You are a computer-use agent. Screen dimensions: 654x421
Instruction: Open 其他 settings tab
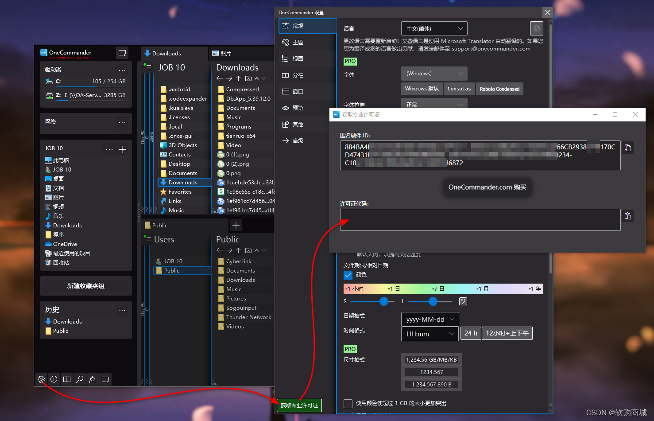click(307, 125)
